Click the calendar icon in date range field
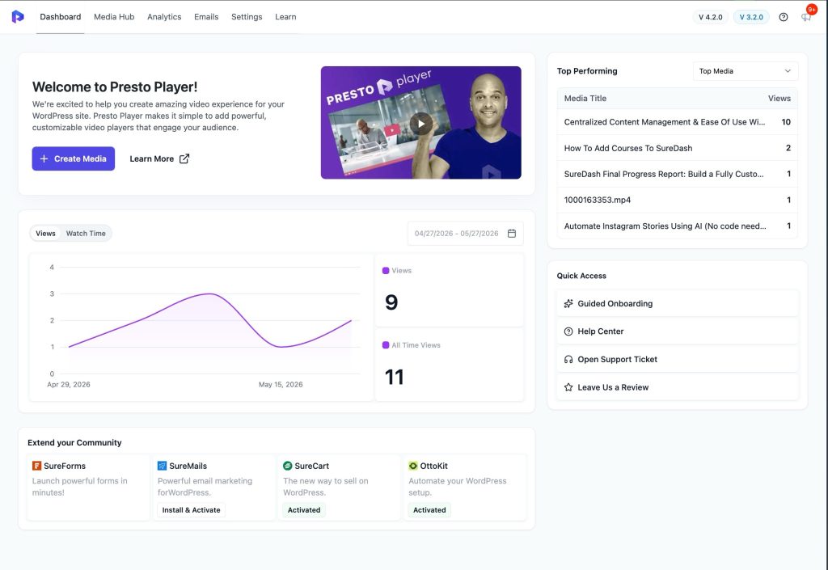 coord(511,234)
